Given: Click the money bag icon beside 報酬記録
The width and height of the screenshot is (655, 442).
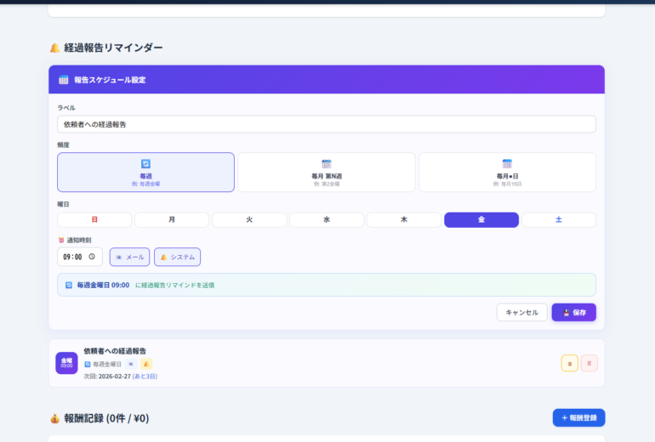Looking at the screenshot, I should (x=54, y=418).
